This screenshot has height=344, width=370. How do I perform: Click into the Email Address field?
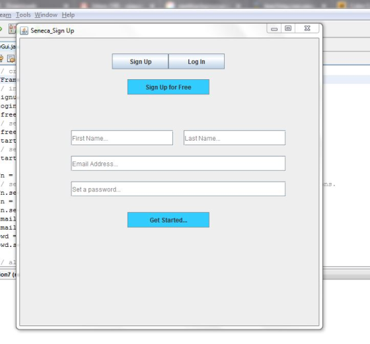(178, 163)
